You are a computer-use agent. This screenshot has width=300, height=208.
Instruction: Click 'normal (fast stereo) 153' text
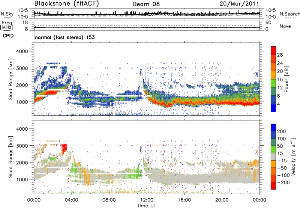[65, 37]
